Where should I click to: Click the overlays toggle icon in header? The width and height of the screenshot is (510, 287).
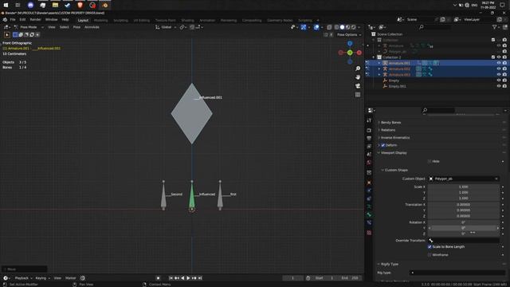[x=316, y=27]
